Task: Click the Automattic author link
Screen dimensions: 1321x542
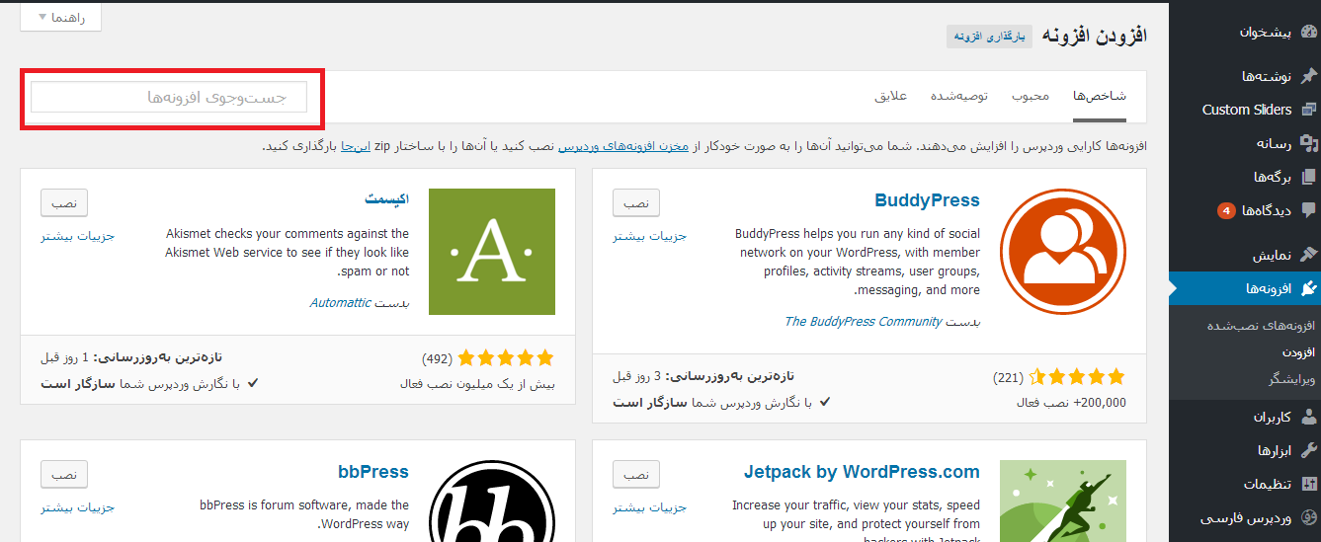Action: [x=340, y=302]
